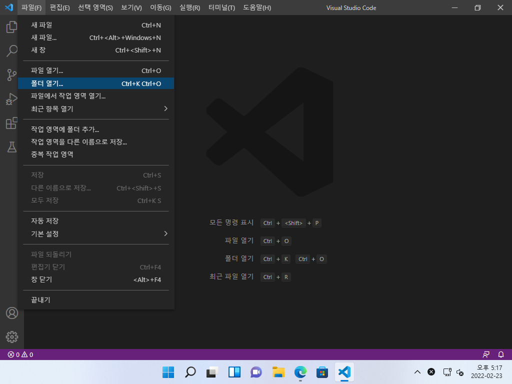512x384 pixels.
Task: Open the Accounts icon in activity bar
Action: click(12, 313)
